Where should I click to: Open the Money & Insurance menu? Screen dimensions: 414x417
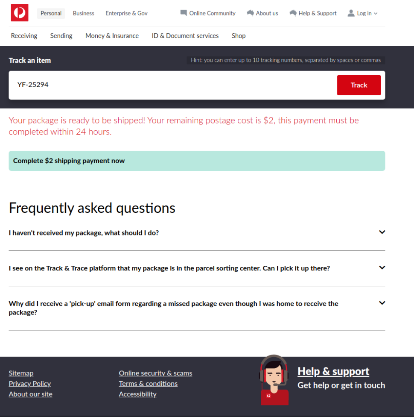112,36
